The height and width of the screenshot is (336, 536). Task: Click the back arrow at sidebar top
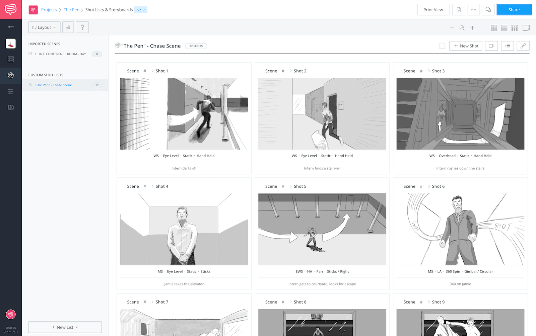coord(11,27)
